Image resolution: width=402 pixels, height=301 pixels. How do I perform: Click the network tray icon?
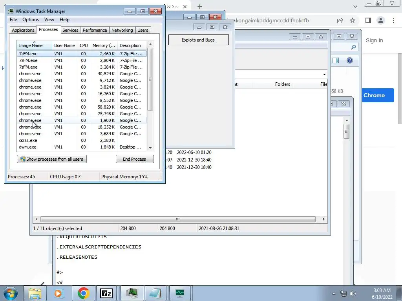pyautogui.click(x=343, y=294)
